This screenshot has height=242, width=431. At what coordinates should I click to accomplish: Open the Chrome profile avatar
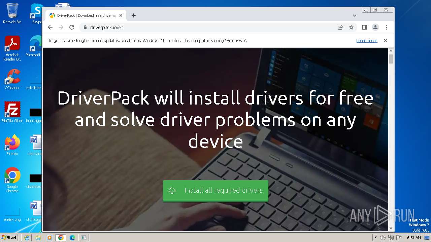pos(375,27)
